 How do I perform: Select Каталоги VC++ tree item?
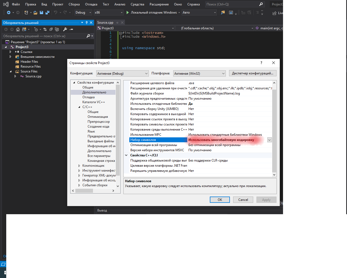(94, 102)
